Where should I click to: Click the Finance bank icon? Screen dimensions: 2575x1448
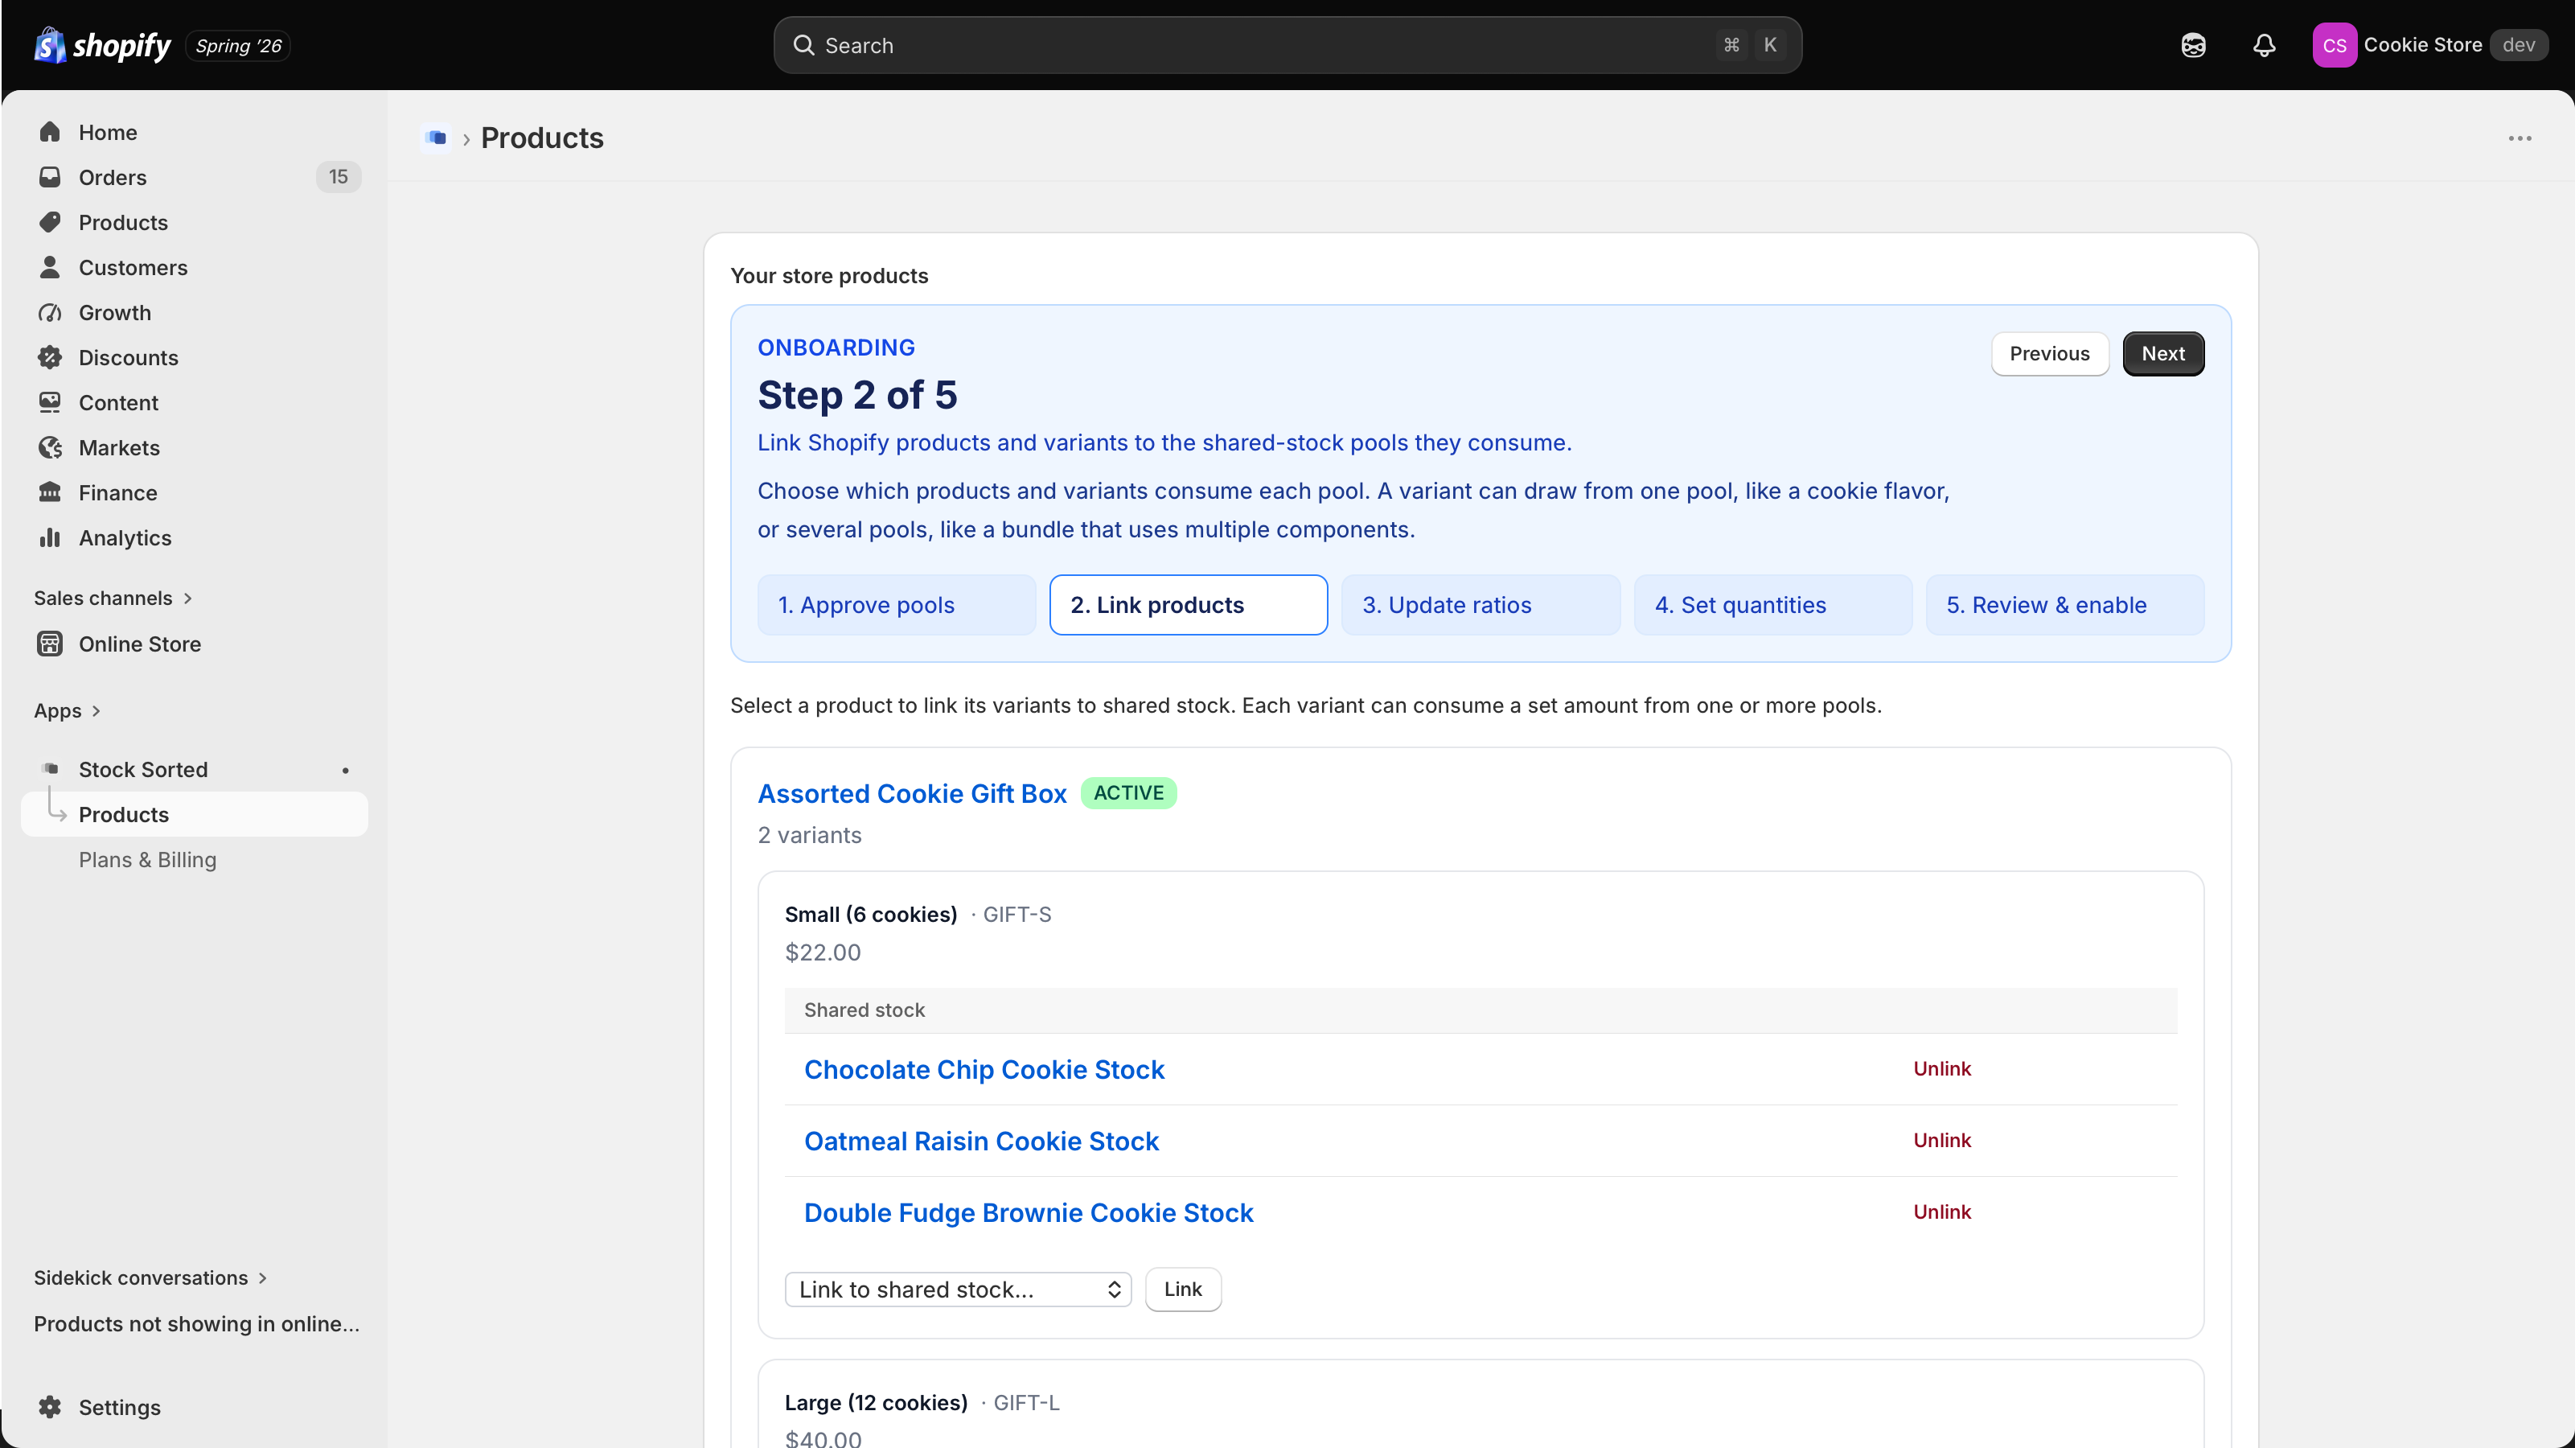coord(50,492)
